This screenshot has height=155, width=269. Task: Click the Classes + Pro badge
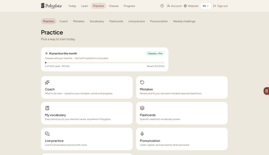point(155,53)
